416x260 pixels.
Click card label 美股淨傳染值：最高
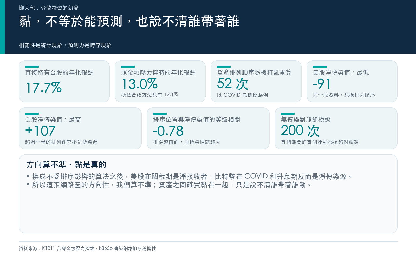point(53,120)
